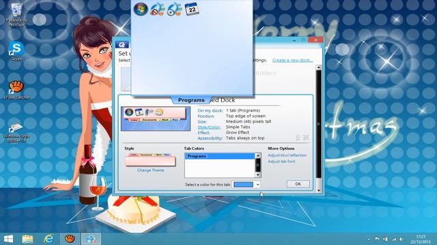Open Windows Style Builder desktop shortcut
Viewport: 437px width, 245px height.
pyautogui.click(x=16, y=133)
